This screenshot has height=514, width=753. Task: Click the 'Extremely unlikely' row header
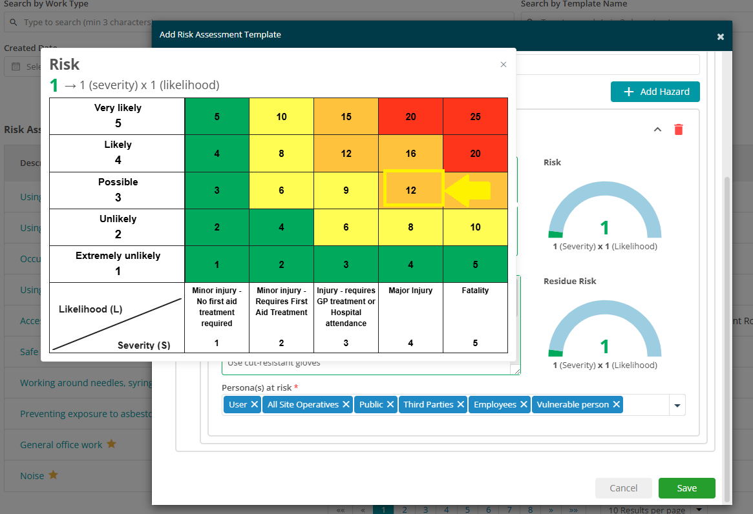point(118,264)
